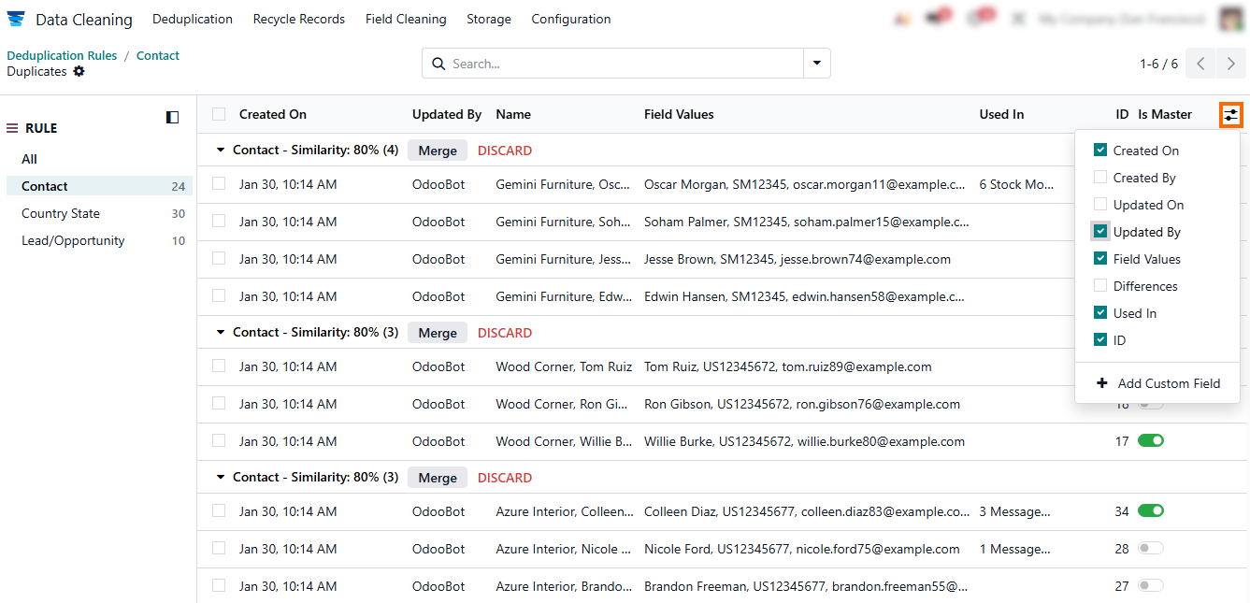Click the Data Cleaning app logo icon
Viewport: 1250px width, 603px height.
[16, 19]
